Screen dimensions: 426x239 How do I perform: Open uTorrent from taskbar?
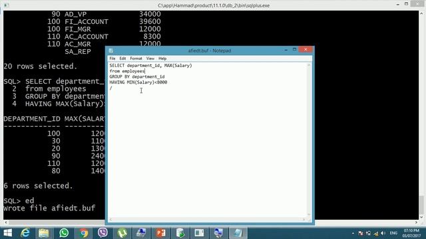pyautogui.click(x=122, y=233)
